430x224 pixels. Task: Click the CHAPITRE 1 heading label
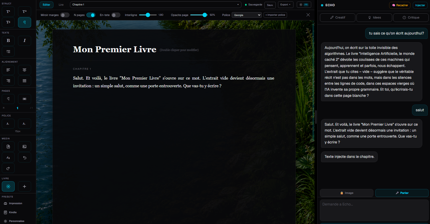pos(82,69)
